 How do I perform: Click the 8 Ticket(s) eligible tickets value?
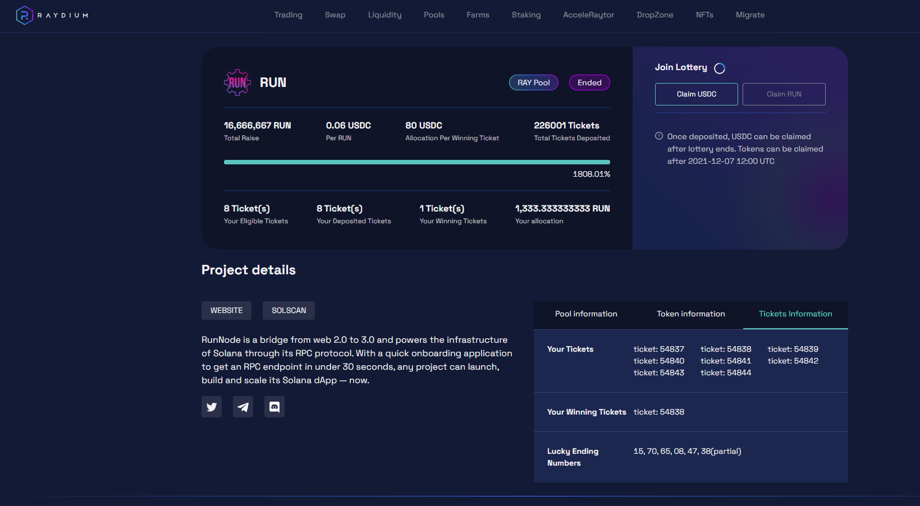(247, 209)
